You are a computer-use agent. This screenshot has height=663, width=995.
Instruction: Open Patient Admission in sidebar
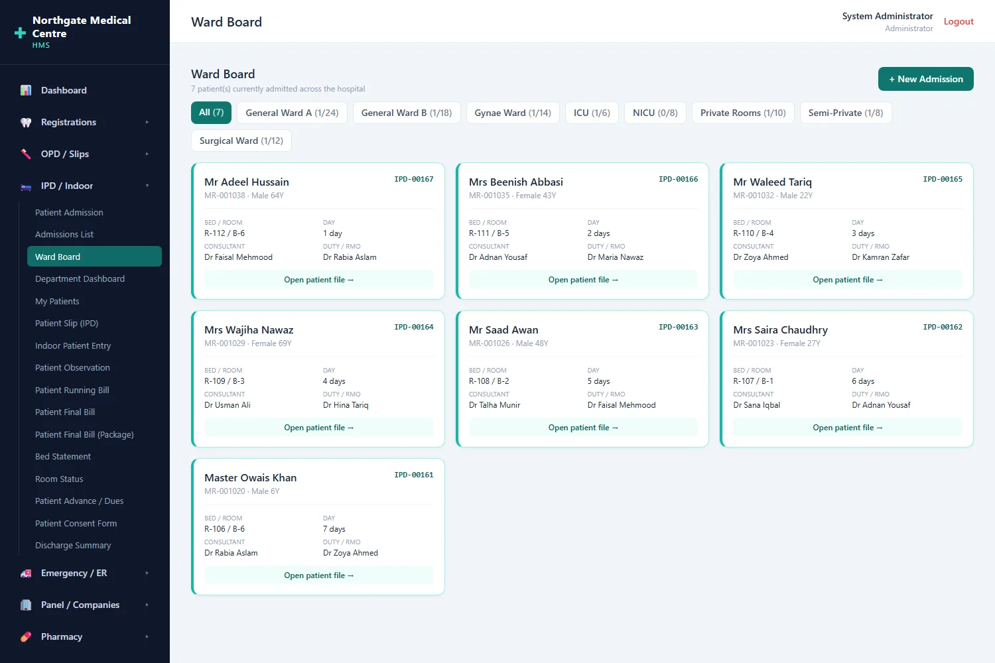tap(94, 213)
